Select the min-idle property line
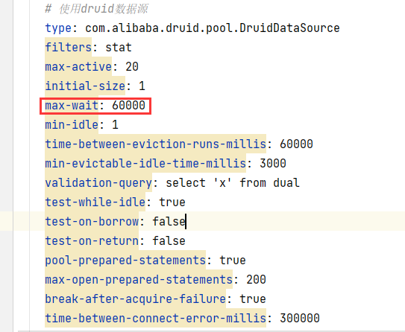Viewport: 405px width, 332px height. pyautogui.click(x=81, y=125)
